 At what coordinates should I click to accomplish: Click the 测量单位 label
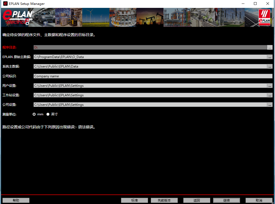click(x=9, y=114)
